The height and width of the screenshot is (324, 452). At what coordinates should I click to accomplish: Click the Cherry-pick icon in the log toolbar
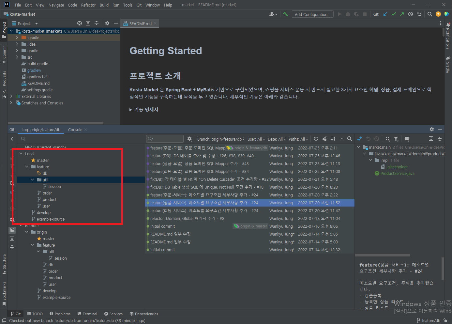point(324,139)
